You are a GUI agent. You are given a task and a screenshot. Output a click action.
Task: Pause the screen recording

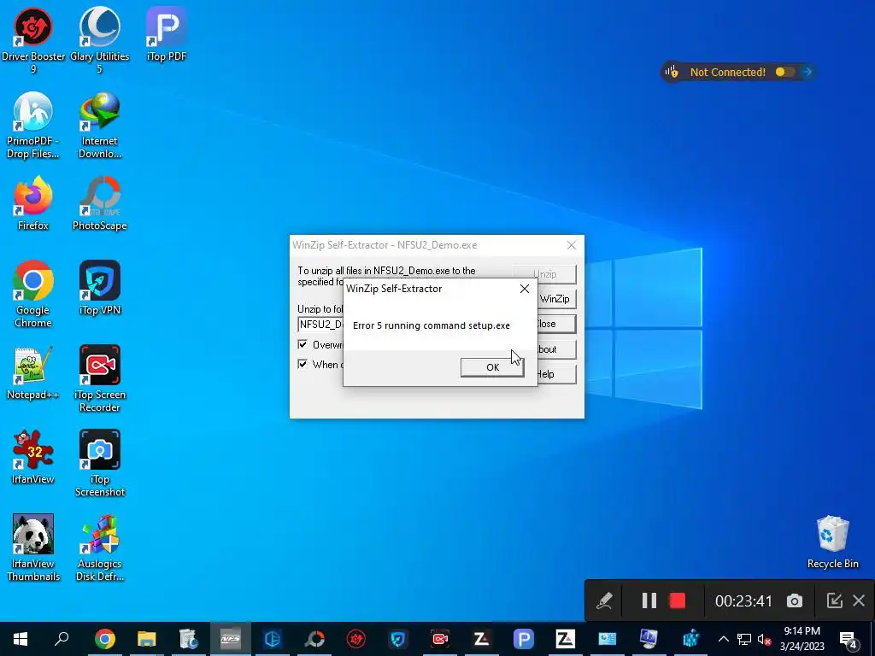pos(649,600)
